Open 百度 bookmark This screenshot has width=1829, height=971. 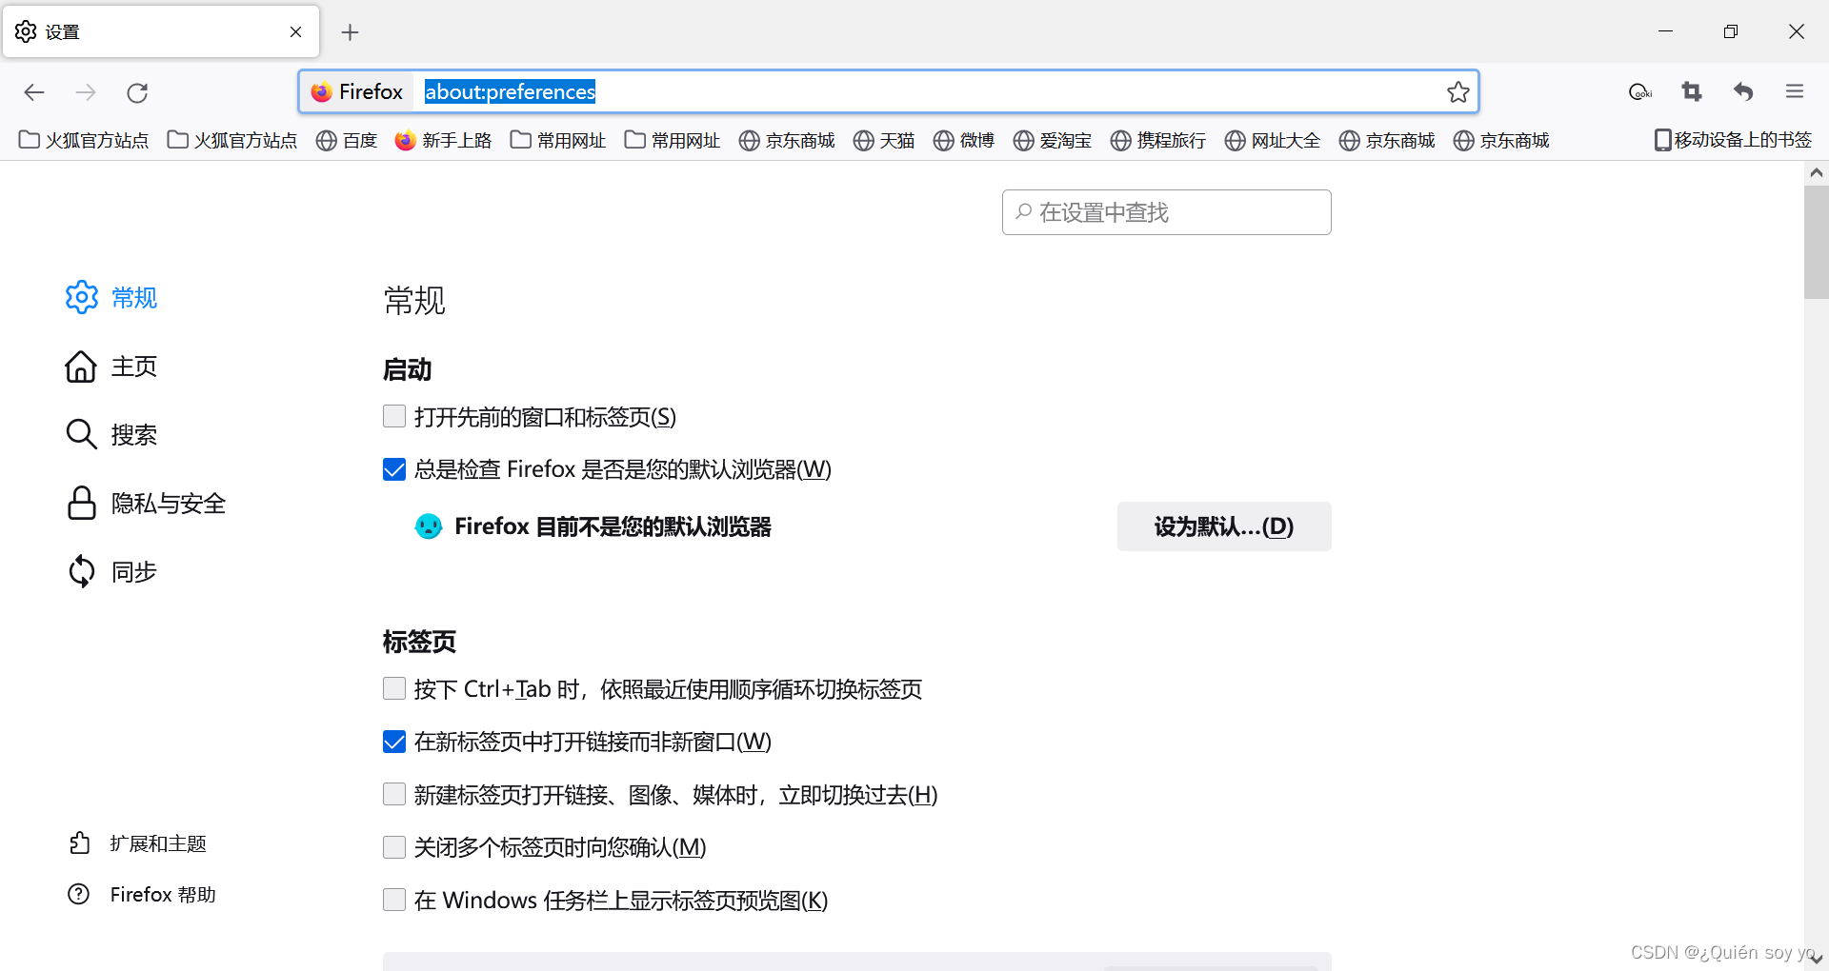tap(347, 141)
